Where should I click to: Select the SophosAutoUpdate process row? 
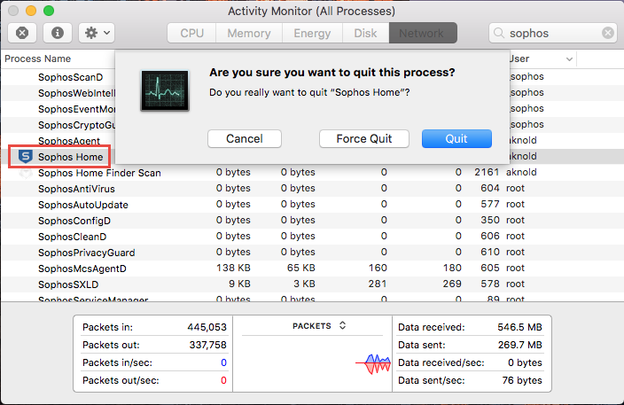point(312,205)
